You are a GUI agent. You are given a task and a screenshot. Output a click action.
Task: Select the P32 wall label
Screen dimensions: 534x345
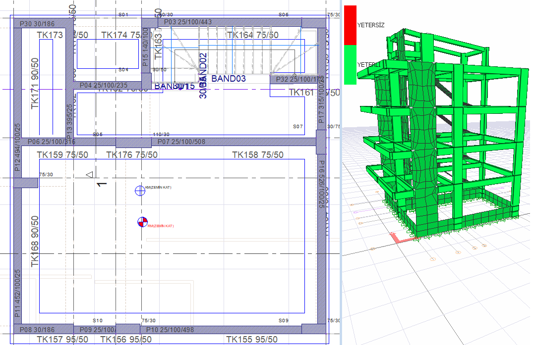[299, 79]
